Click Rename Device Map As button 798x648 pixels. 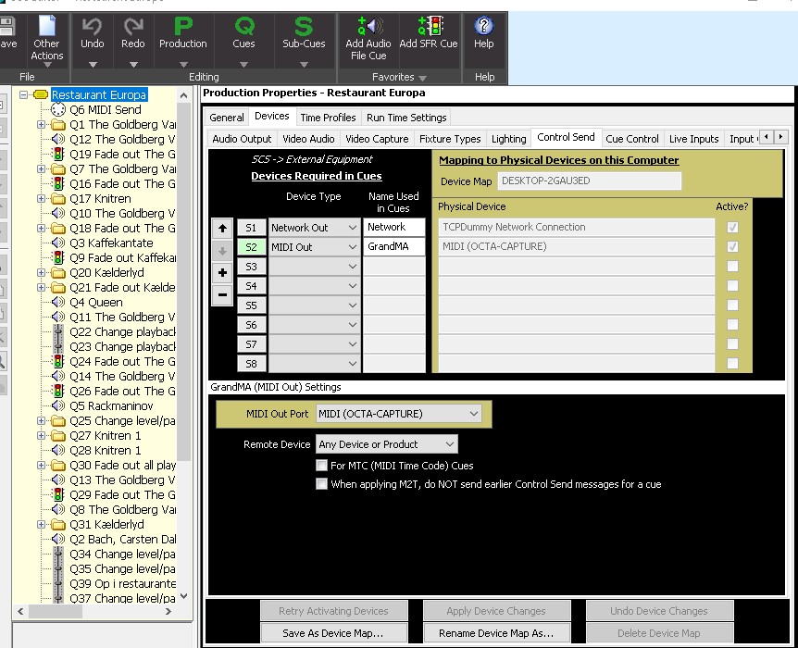tap(496, 633)
